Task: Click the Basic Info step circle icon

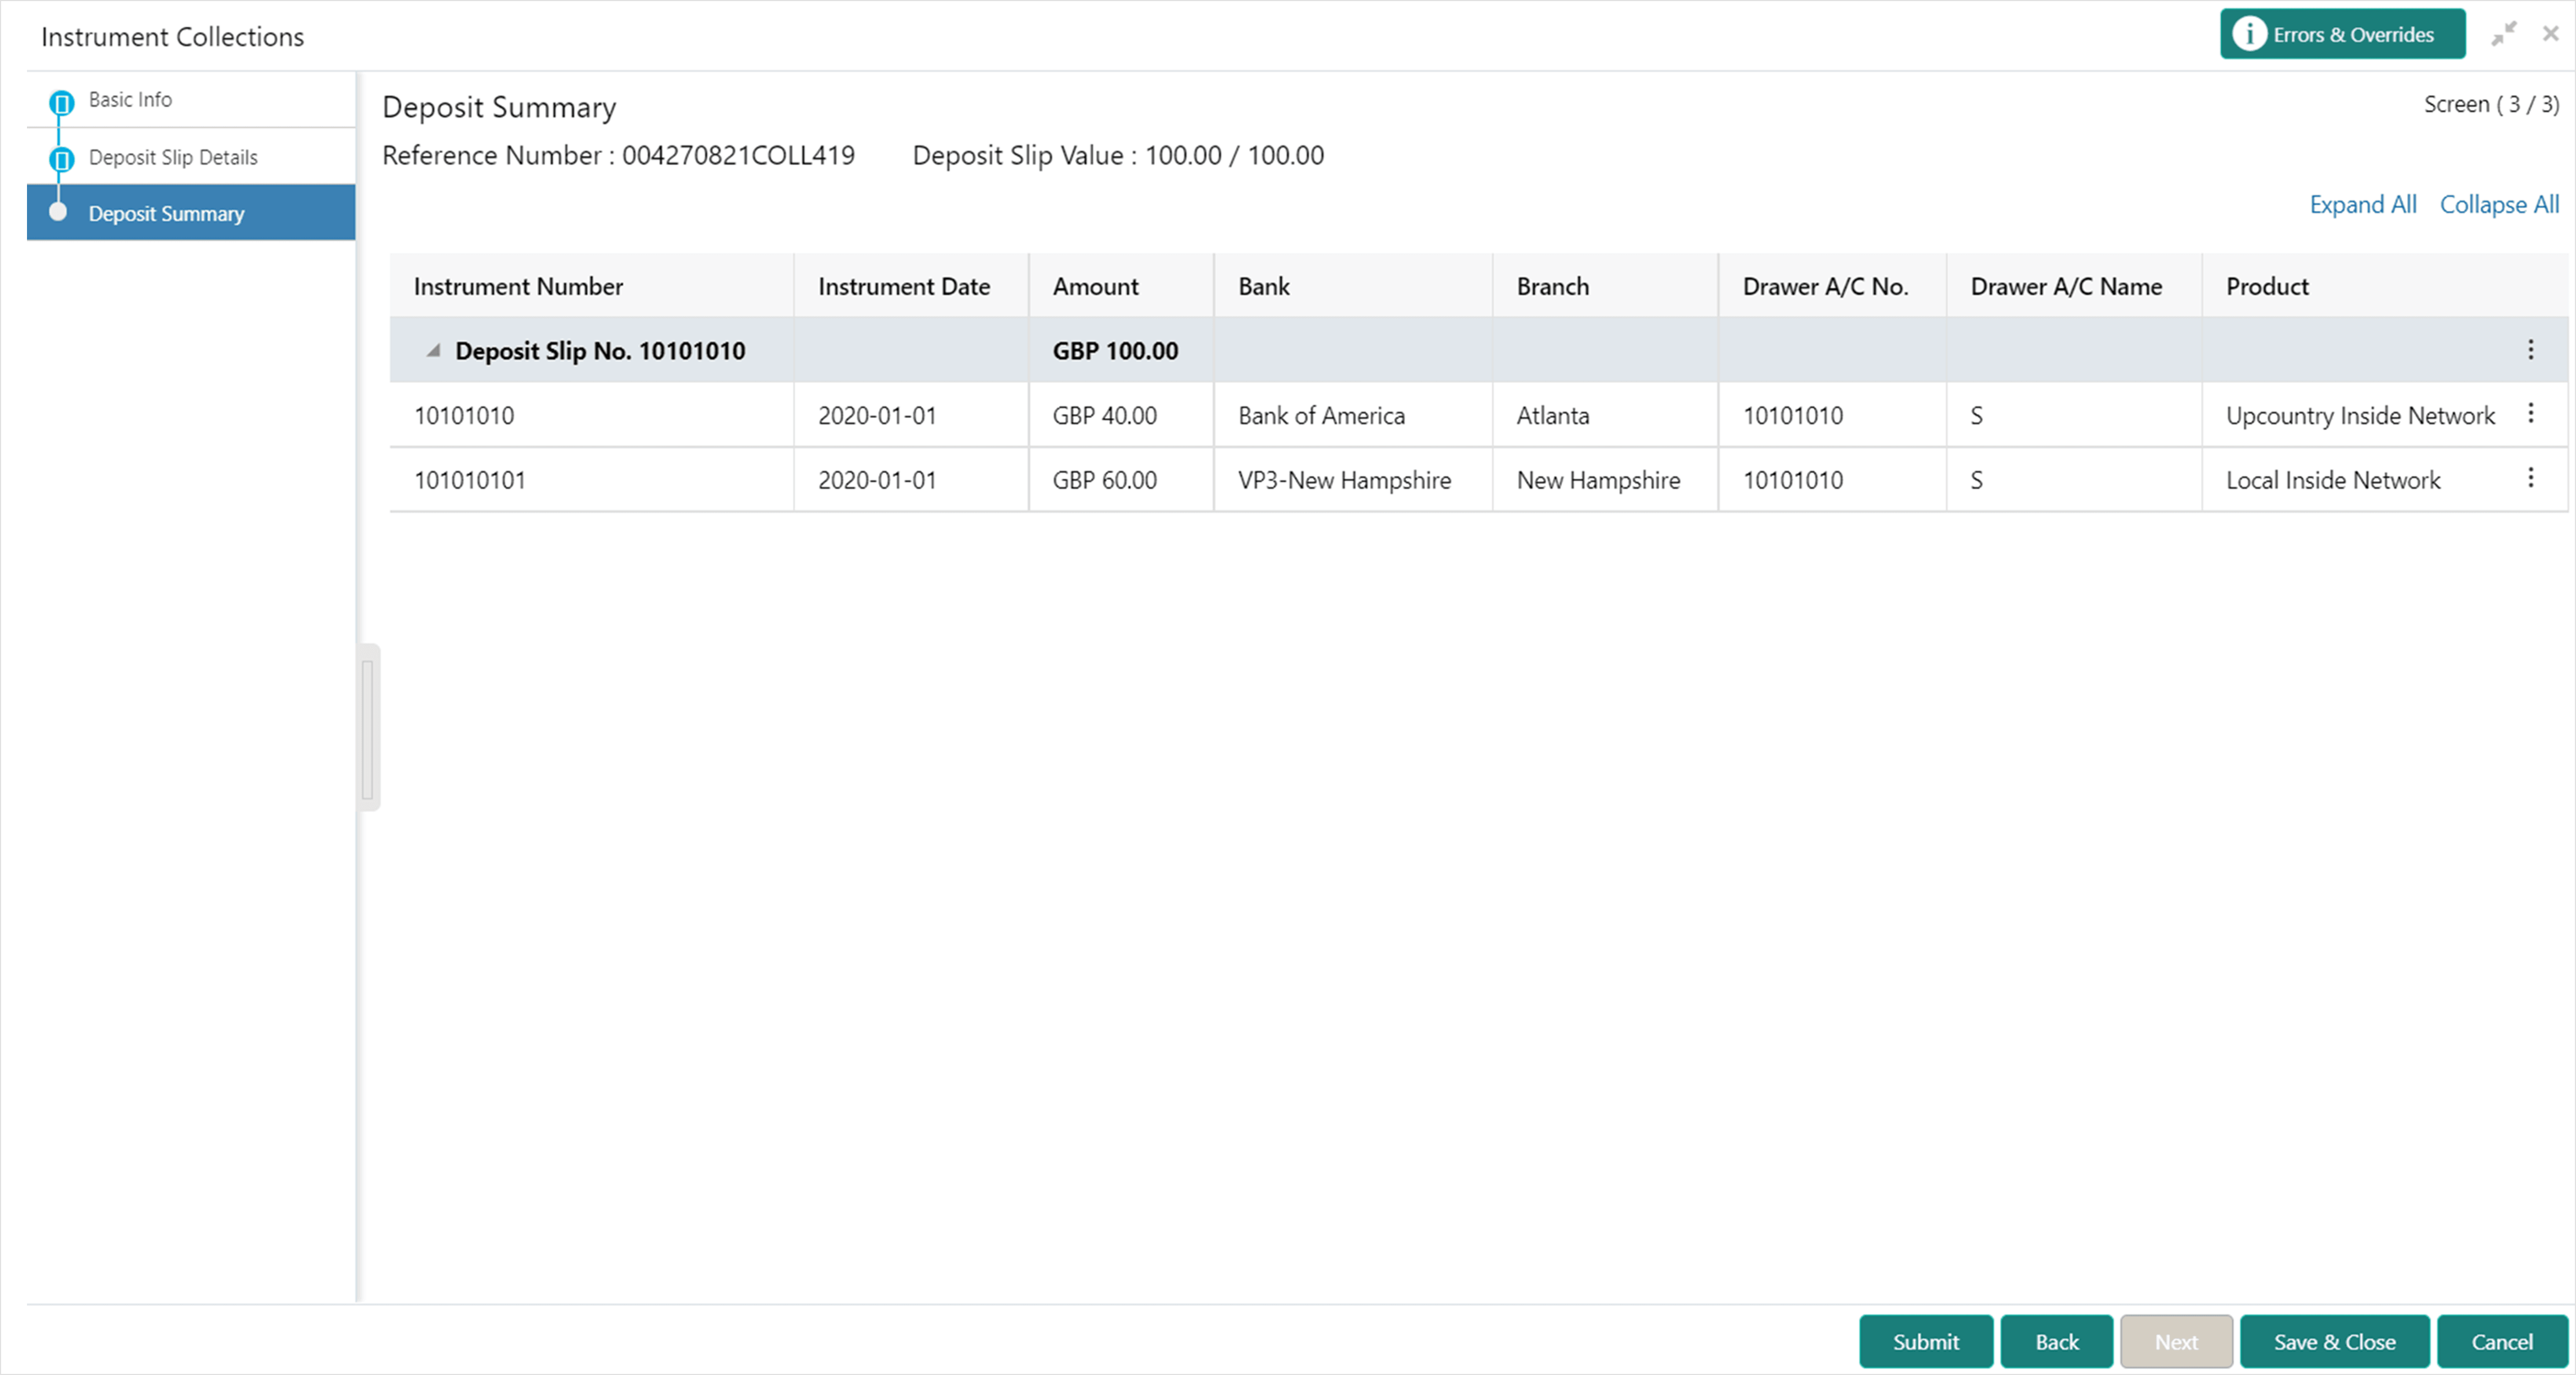Action: (61, 102)
